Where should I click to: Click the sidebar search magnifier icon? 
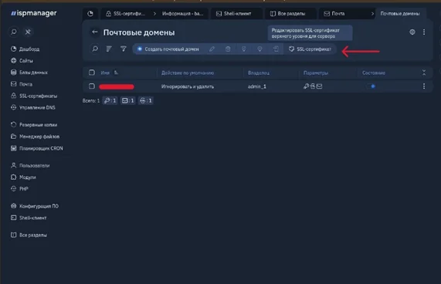coord(13,32)
